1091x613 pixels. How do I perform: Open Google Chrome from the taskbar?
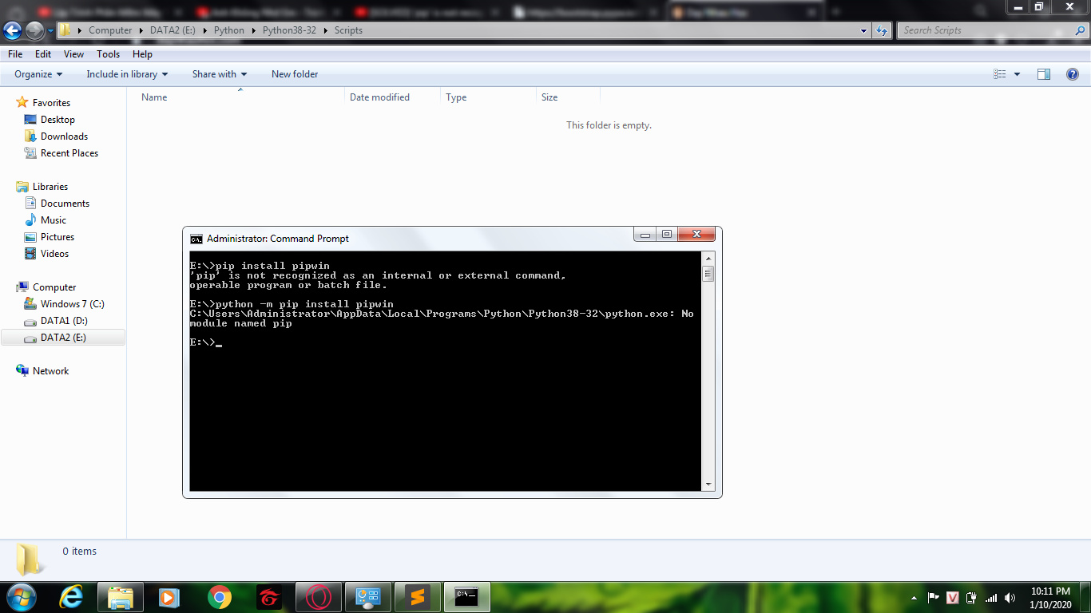[x=220, y=597]
